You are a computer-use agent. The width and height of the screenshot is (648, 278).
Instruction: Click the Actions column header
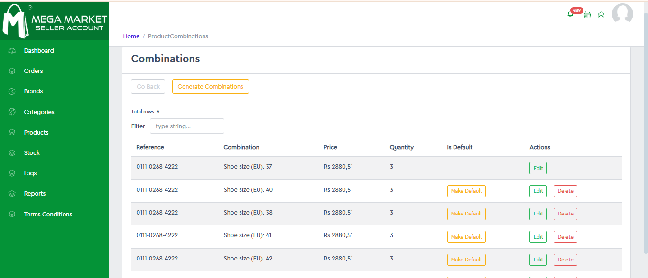(540, 147)
